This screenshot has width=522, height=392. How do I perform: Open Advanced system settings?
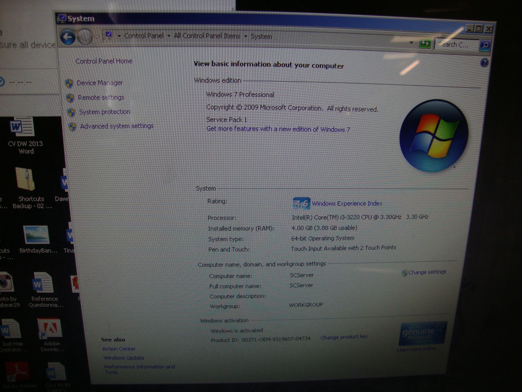click(117, 126)
